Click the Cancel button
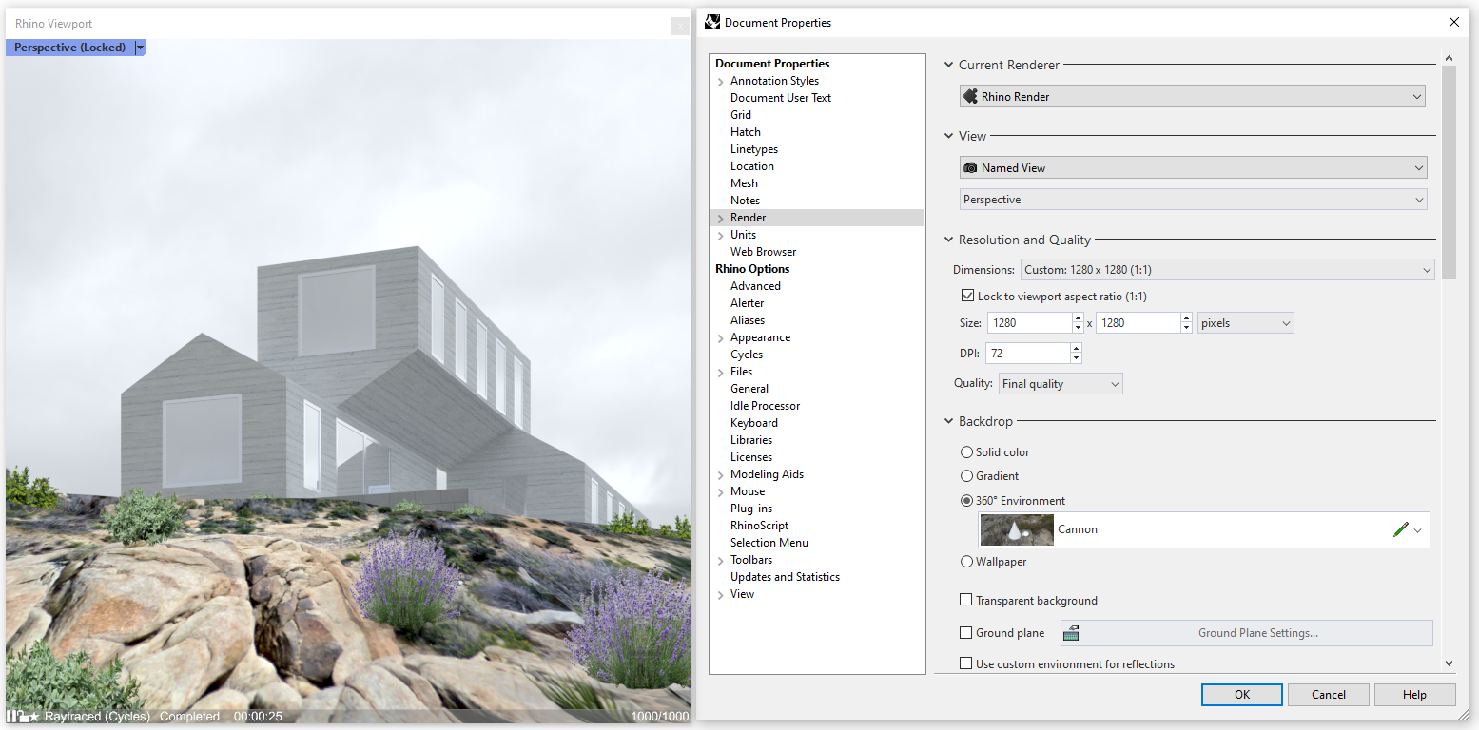This screenshot has height=730, width=1479. click(x=1328, y=695)
